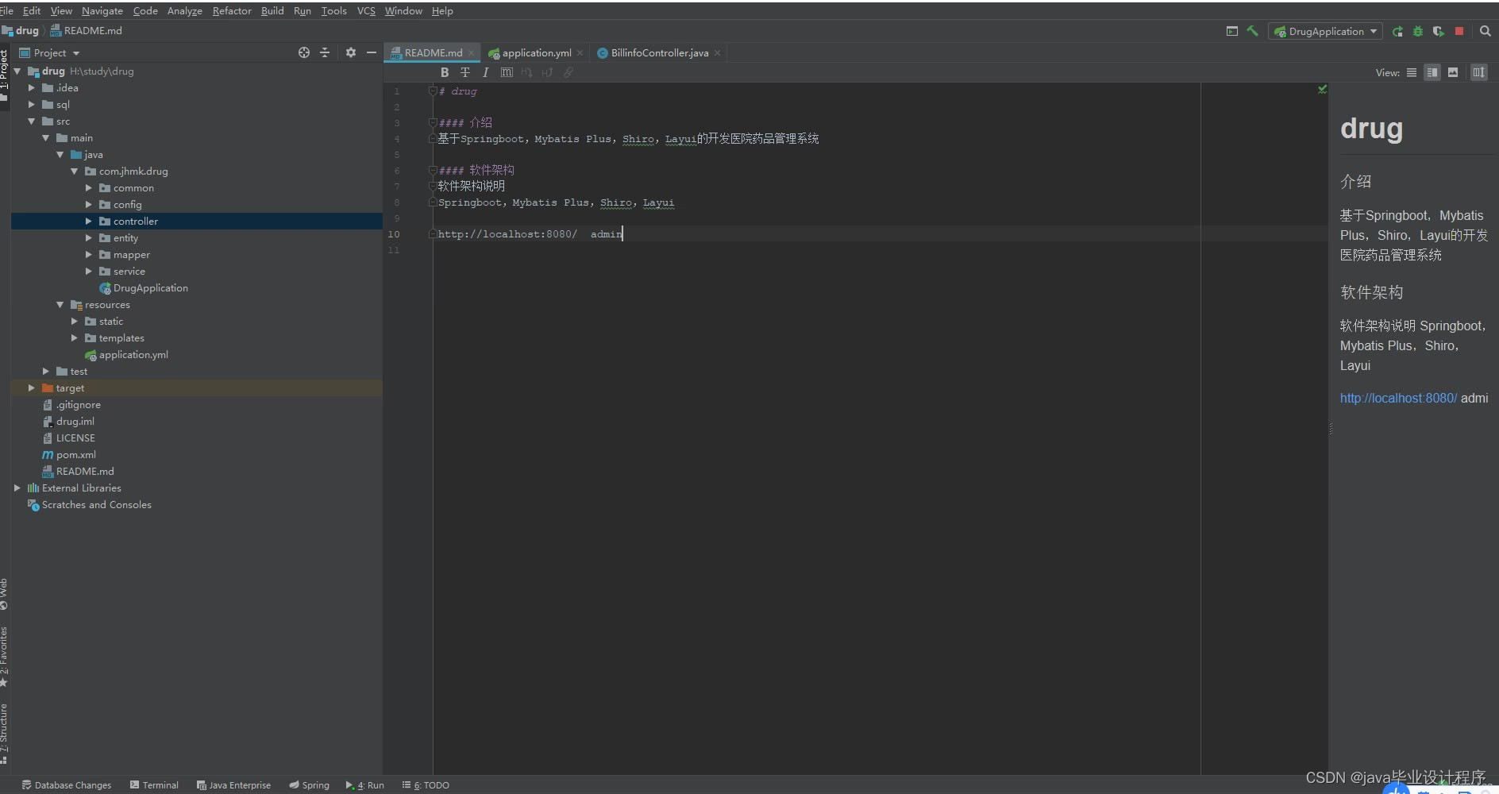Start debugging with the bug icon
The image size is (1499, 794).
click(x=1418, y=32)
